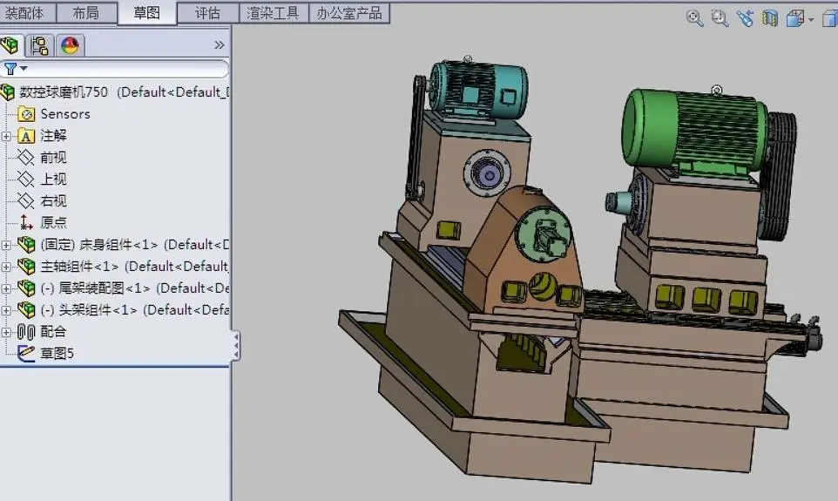
Task: Click the Previous View icon
Action: coord(745,18)
